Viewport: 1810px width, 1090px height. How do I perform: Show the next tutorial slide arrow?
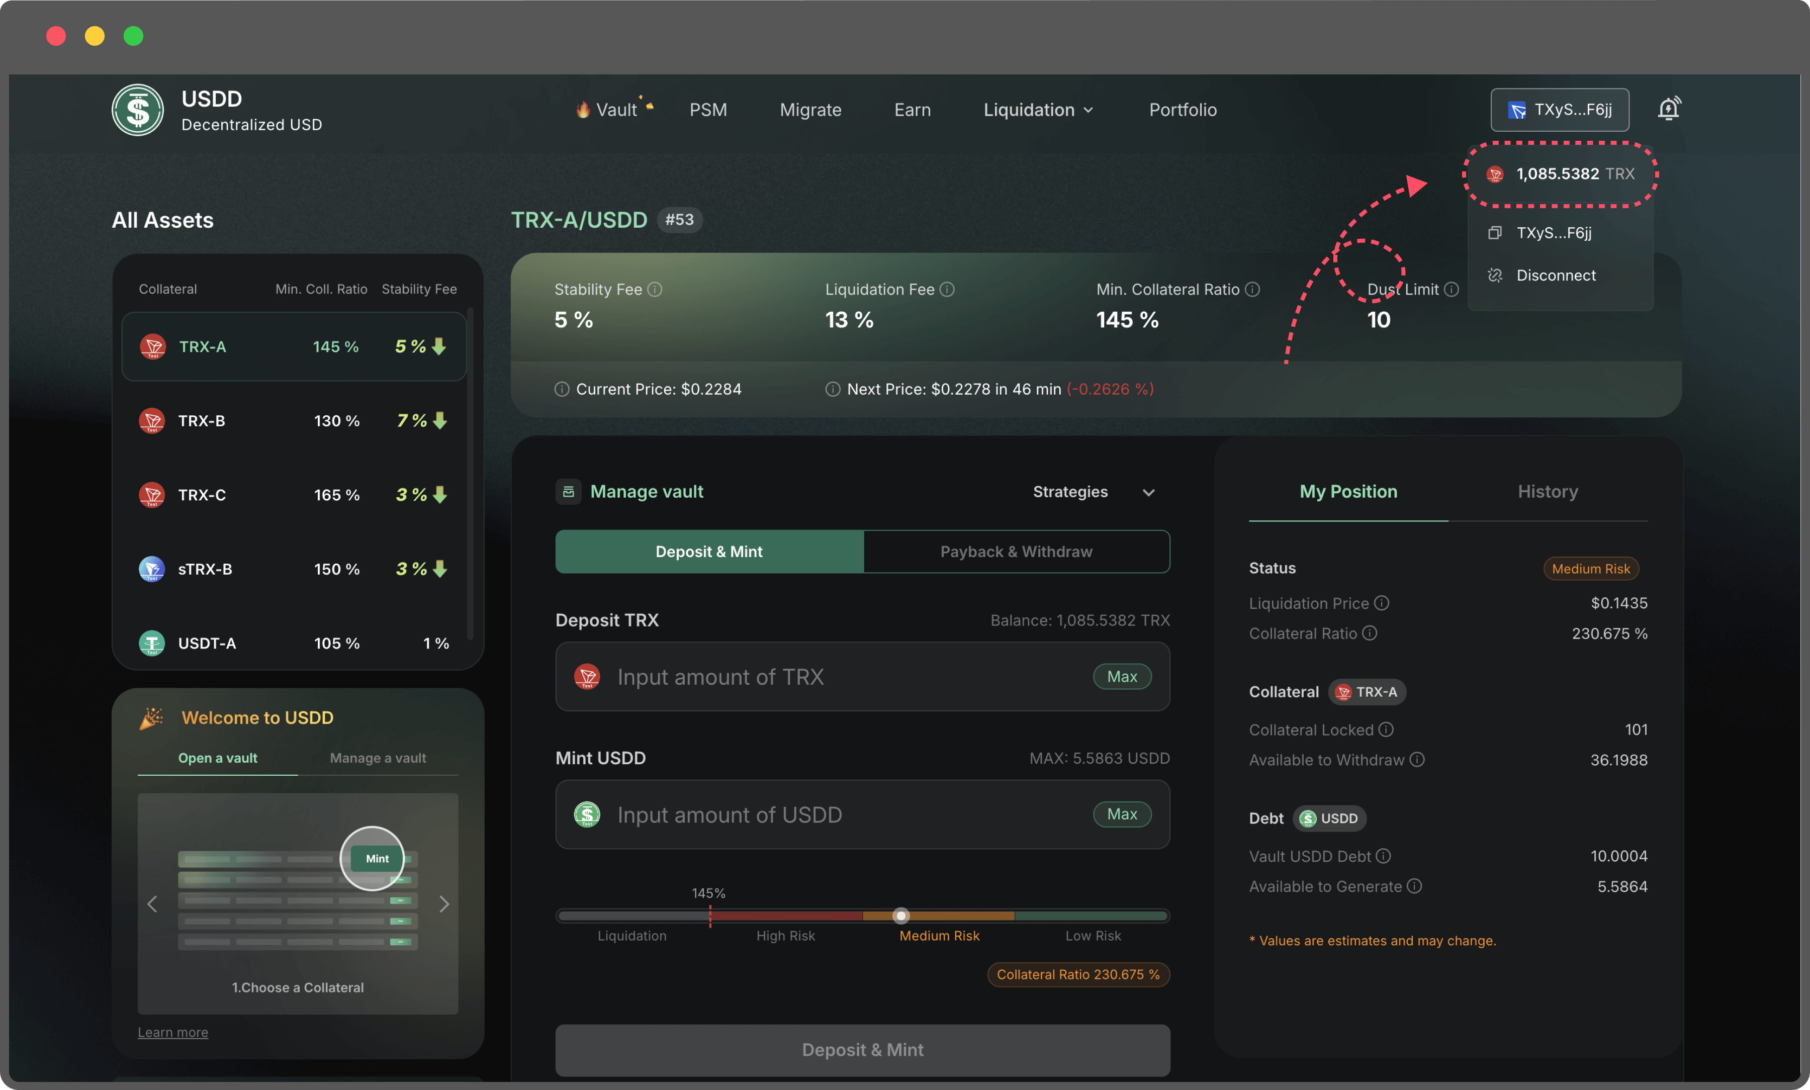tap(443, 904)
